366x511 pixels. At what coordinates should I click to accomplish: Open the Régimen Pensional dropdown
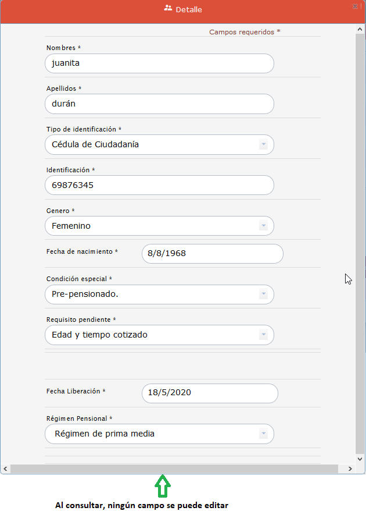click(x=263, y=434)
